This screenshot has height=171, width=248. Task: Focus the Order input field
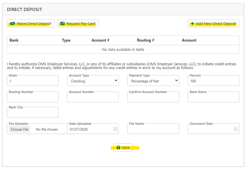coord(33,81)
